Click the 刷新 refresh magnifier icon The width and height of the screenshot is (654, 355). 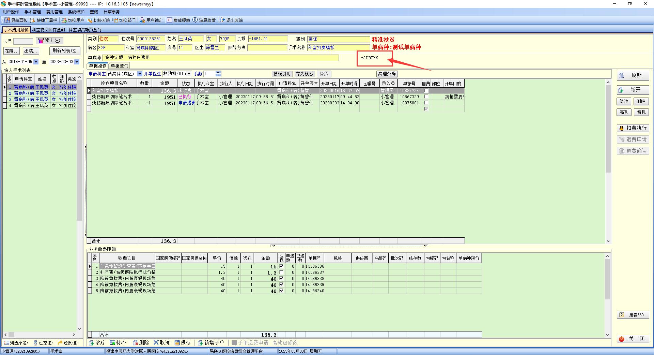[622, 75]
